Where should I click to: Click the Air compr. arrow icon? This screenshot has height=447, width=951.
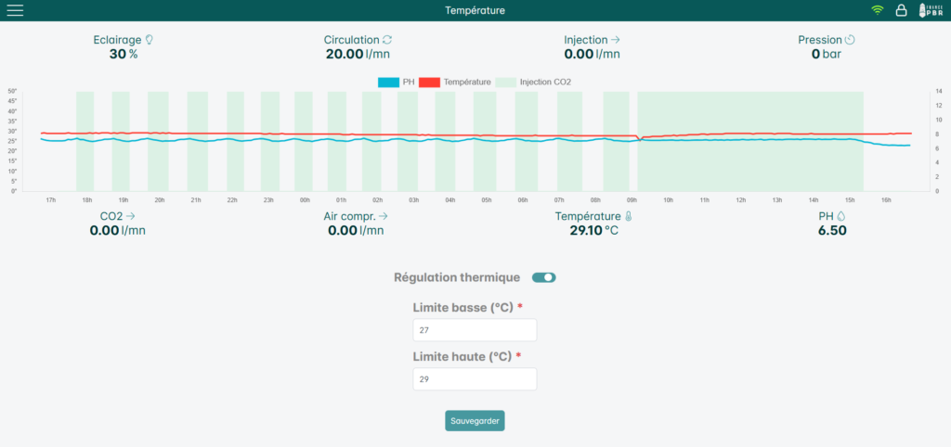tap(382, 216)
